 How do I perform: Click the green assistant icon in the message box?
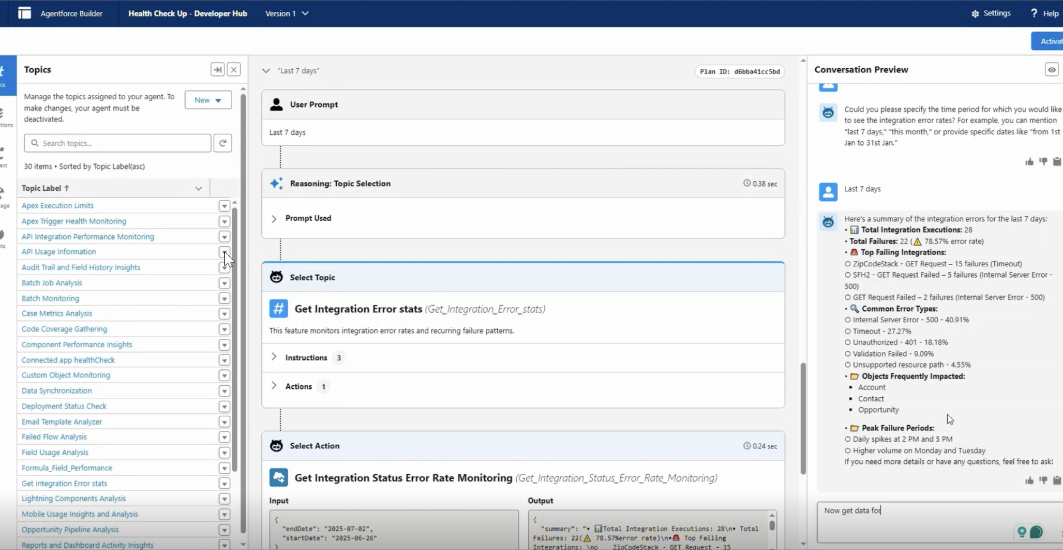pyautogui.click(x=1022, y=532)
